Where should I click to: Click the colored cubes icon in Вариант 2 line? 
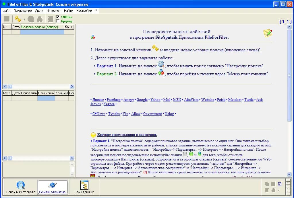(161, 72)
